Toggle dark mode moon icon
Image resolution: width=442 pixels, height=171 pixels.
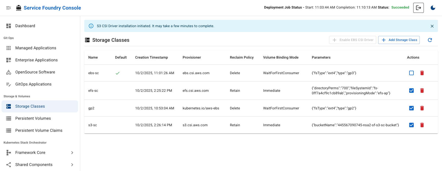coord(433,8)
